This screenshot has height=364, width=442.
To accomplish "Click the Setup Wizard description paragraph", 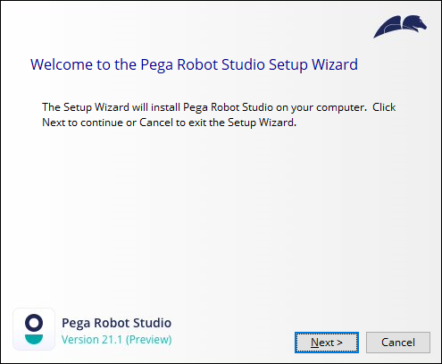I will (x=219, y=114).
